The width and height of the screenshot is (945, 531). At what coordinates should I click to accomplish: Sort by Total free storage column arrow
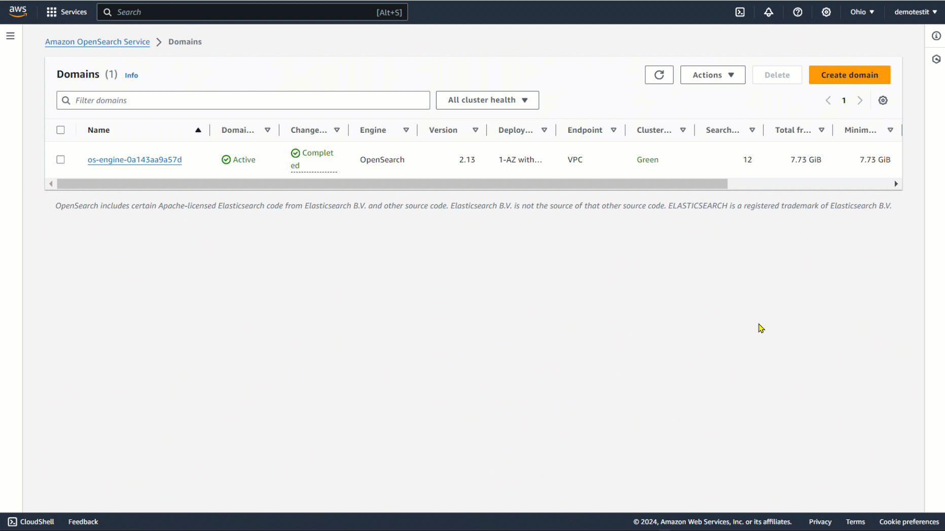coord(821,130)
